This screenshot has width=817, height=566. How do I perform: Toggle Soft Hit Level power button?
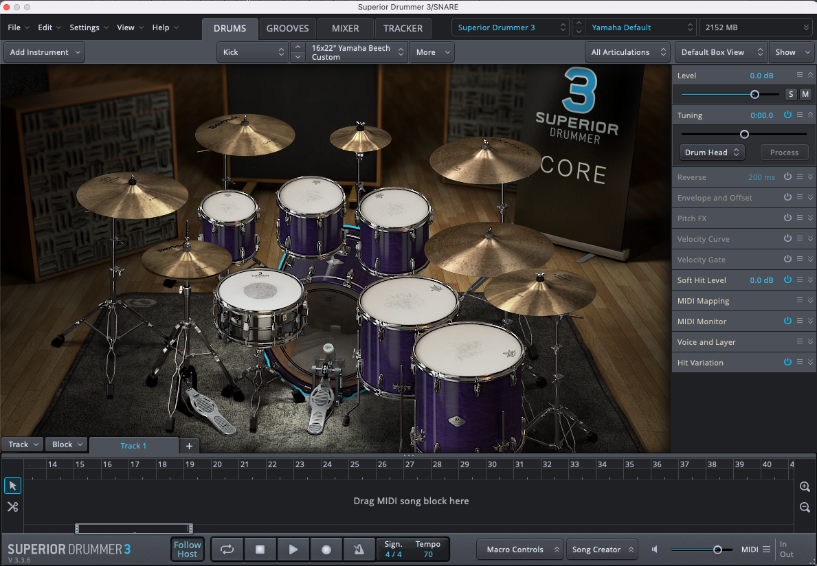tap(787, 280)
